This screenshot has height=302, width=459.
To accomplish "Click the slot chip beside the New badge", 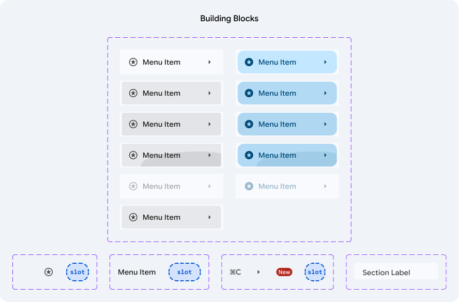I will 315,272.
